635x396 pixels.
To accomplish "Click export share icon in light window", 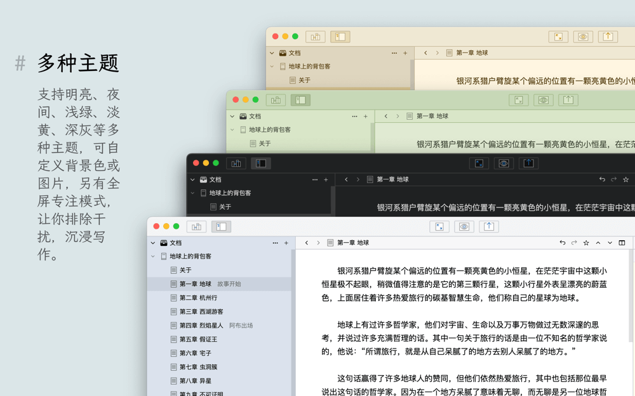I will coord(489,227).
